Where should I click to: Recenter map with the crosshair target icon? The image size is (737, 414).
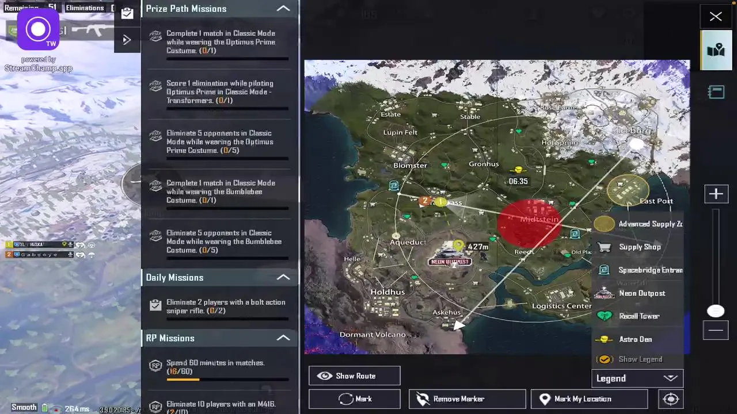point(671,399)
